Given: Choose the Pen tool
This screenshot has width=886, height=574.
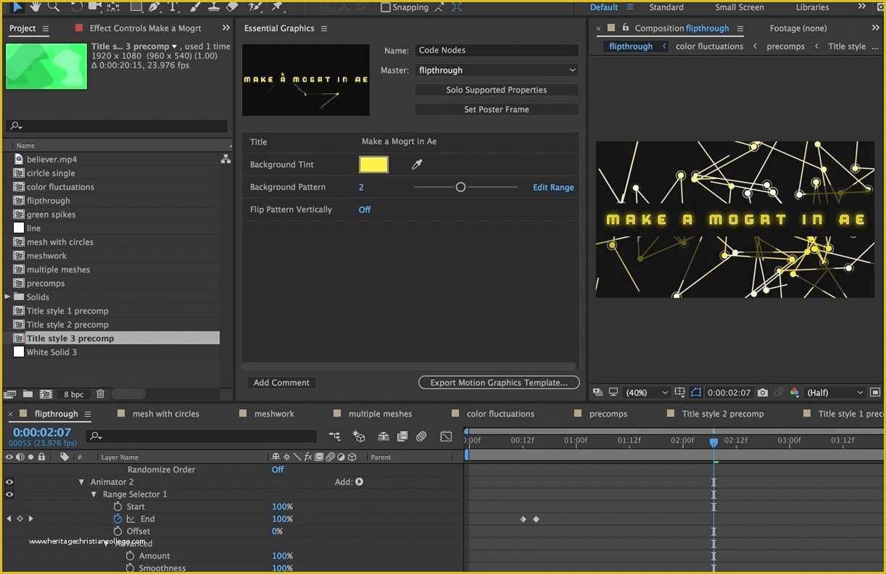Looking at the screenshot, I should (154, 7).
